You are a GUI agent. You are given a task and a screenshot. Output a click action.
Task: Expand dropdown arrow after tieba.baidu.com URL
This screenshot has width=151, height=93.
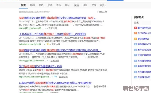pos(44,44)
